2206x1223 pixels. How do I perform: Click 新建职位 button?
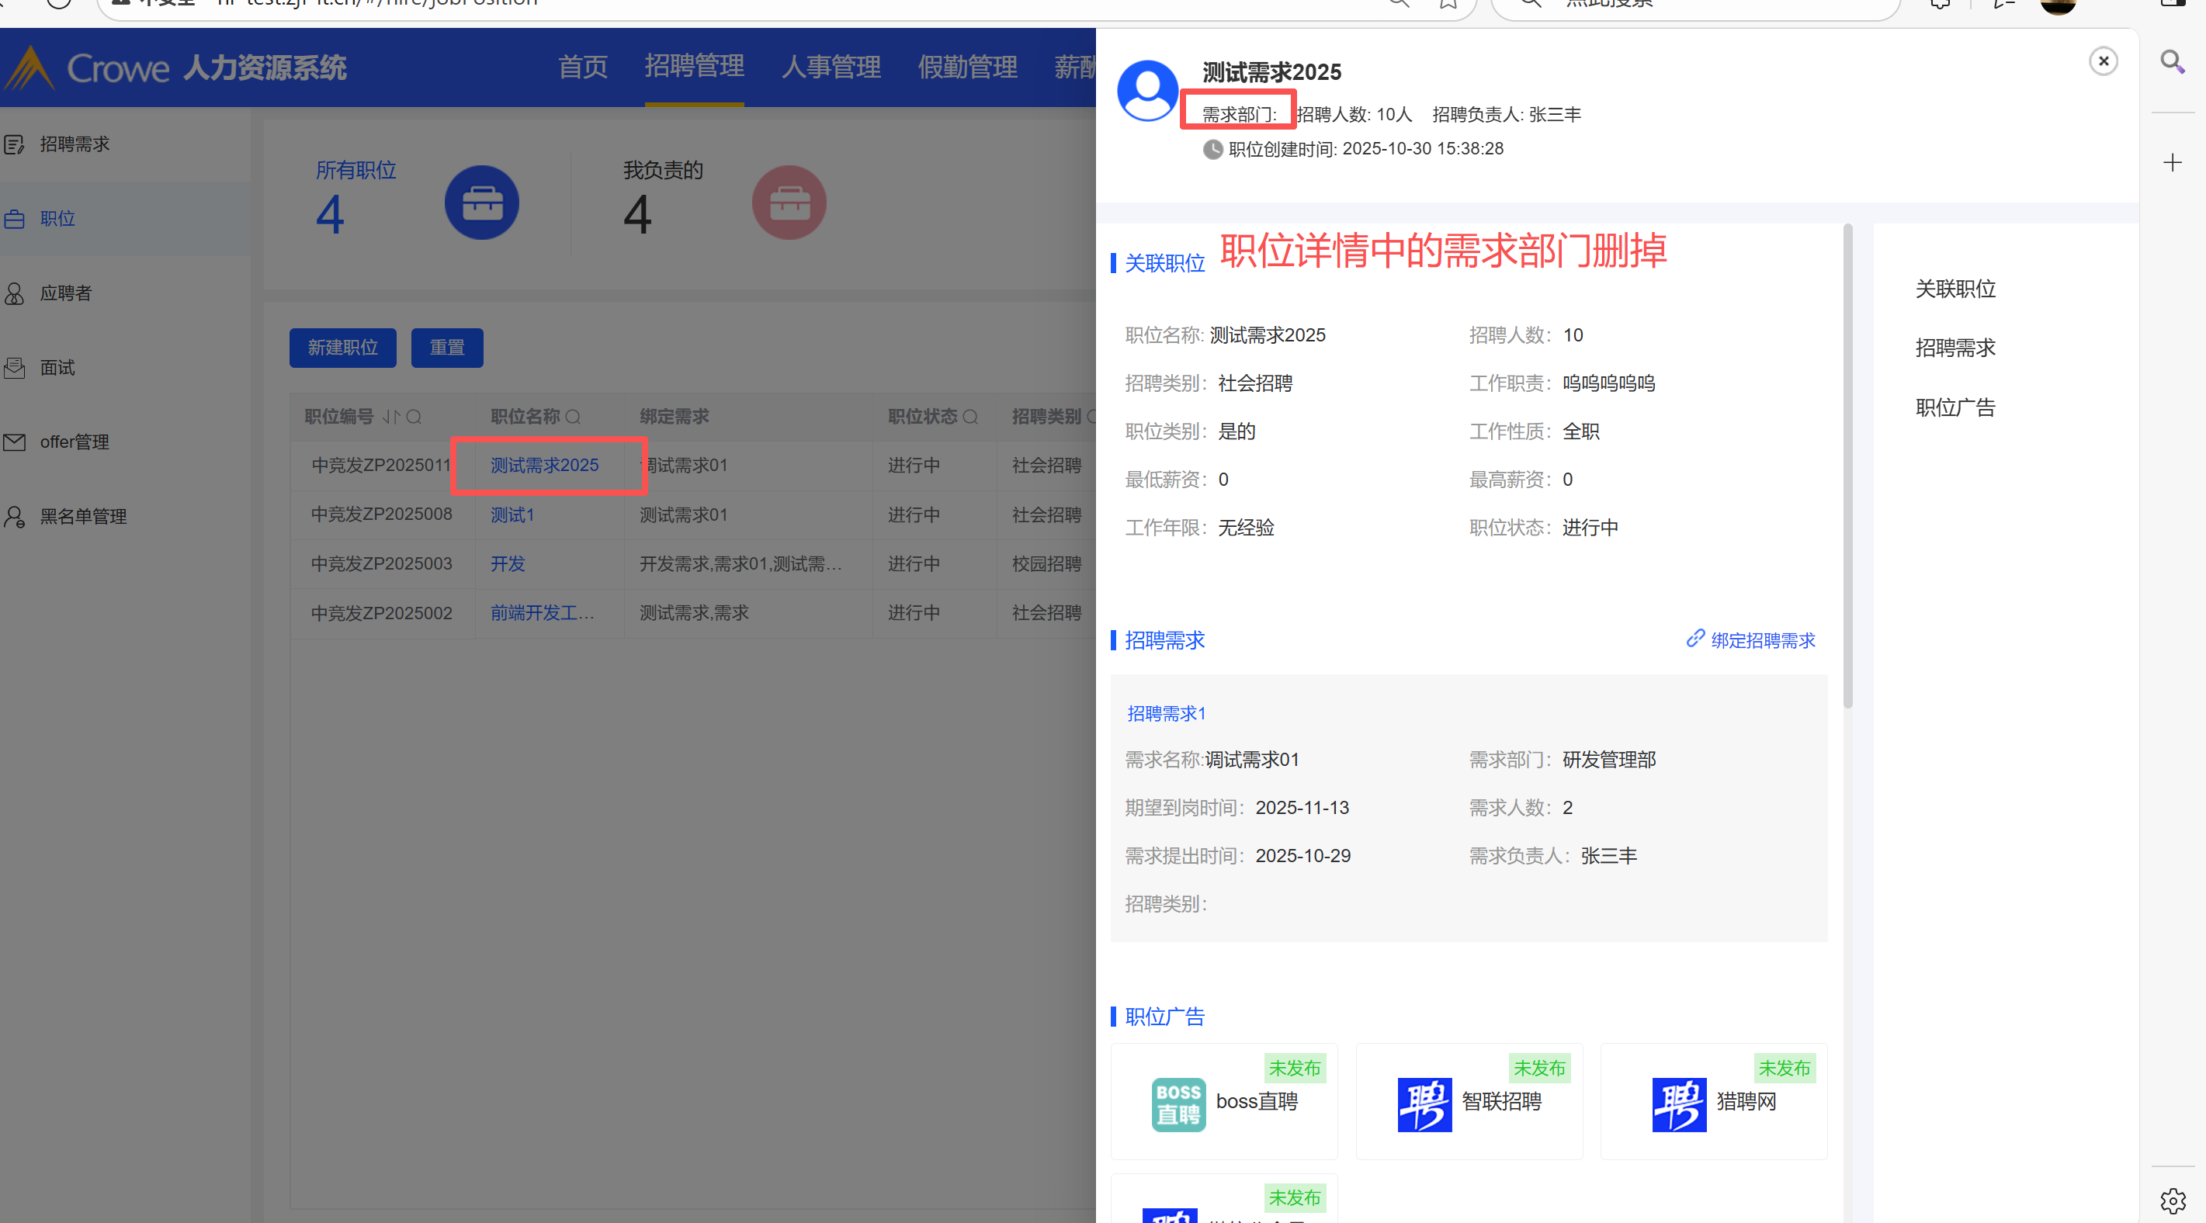342,348
